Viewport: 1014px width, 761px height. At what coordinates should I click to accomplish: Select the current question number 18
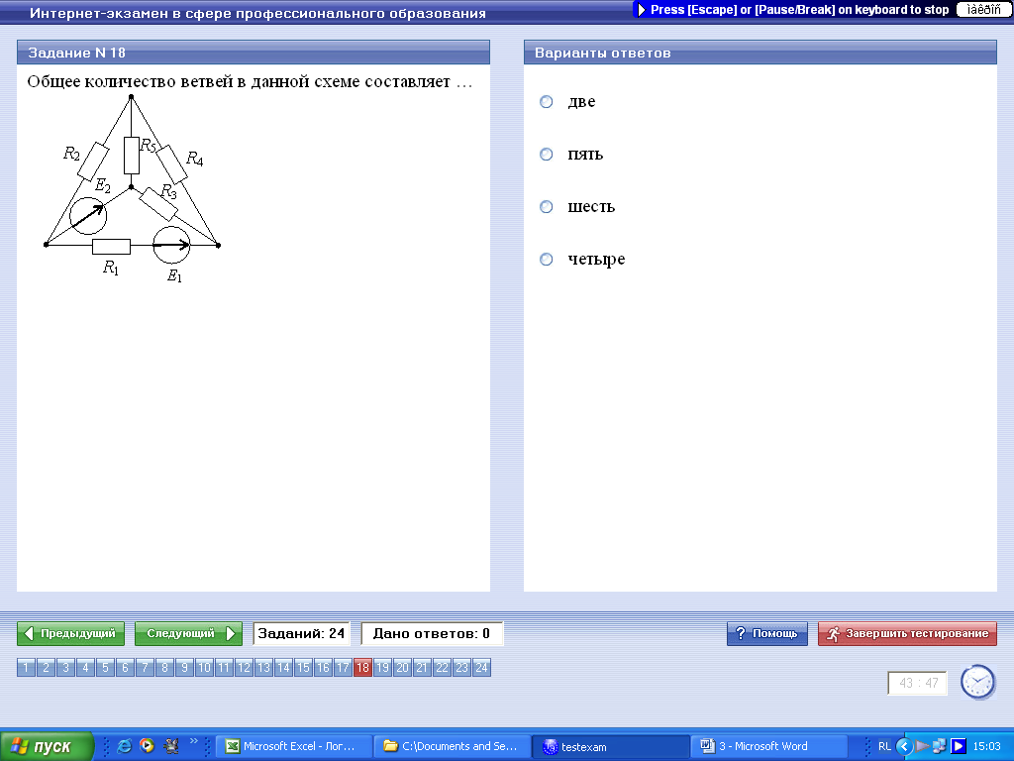point(362,667)
